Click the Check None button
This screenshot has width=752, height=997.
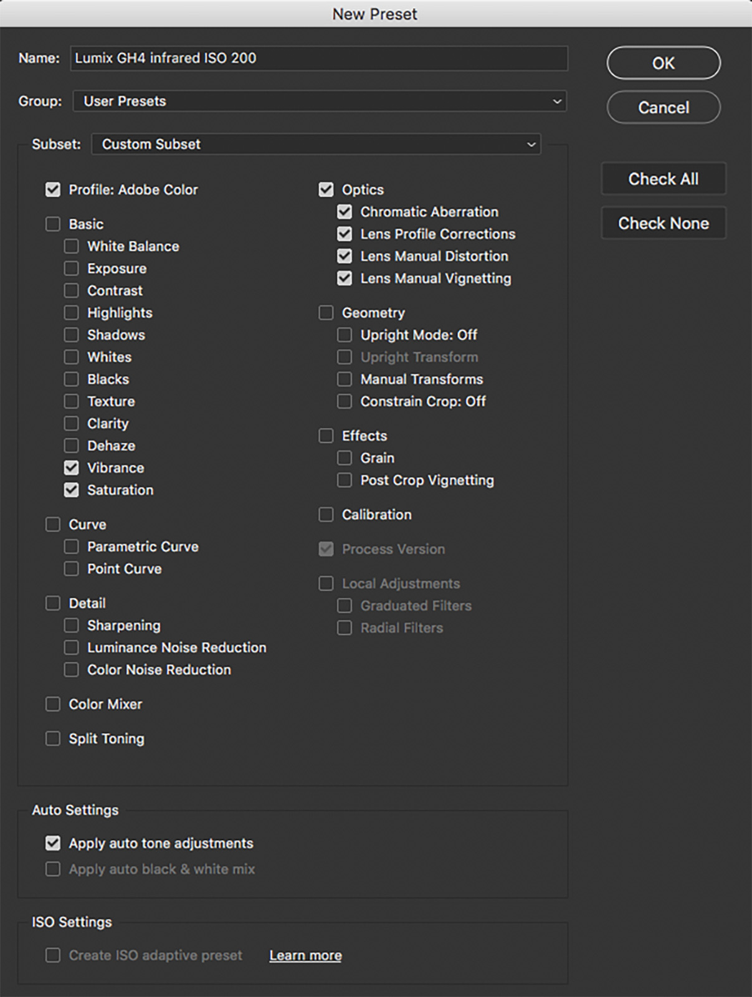(x=664, y=223)
